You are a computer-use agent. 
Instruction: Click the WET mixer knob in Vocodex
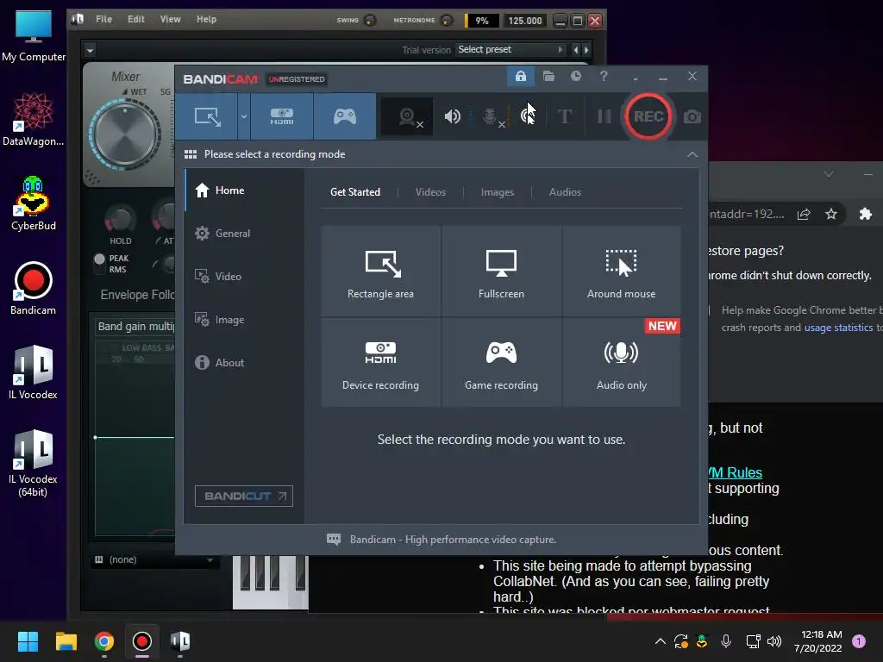coord(125,134)
